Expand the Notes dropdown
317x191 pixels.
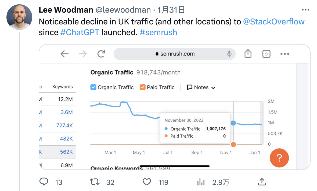(201, 87)
